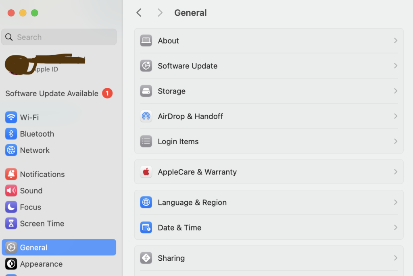The image size is (413, 276).
Task: Open Screen Time hourglass icon
Action: click(11, 224)
